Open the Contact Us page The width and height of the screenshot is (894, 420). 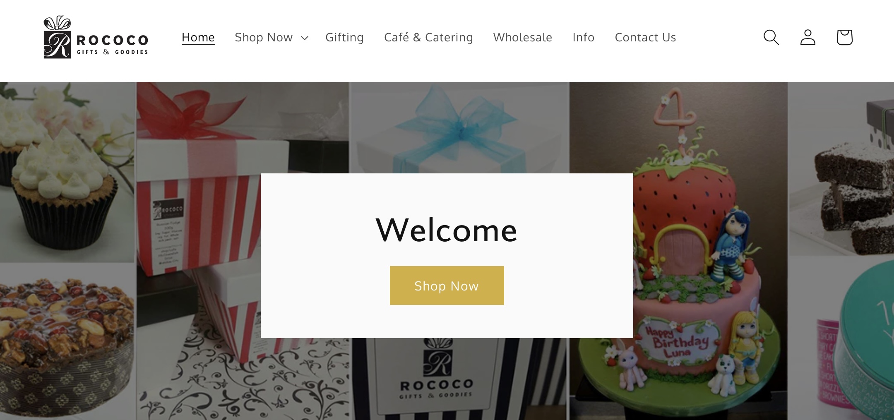point(645,37)
